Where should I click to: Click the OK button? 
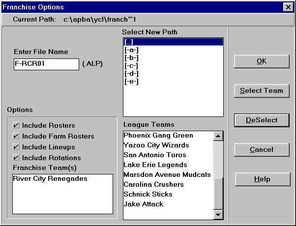click(x=262, y=61)
